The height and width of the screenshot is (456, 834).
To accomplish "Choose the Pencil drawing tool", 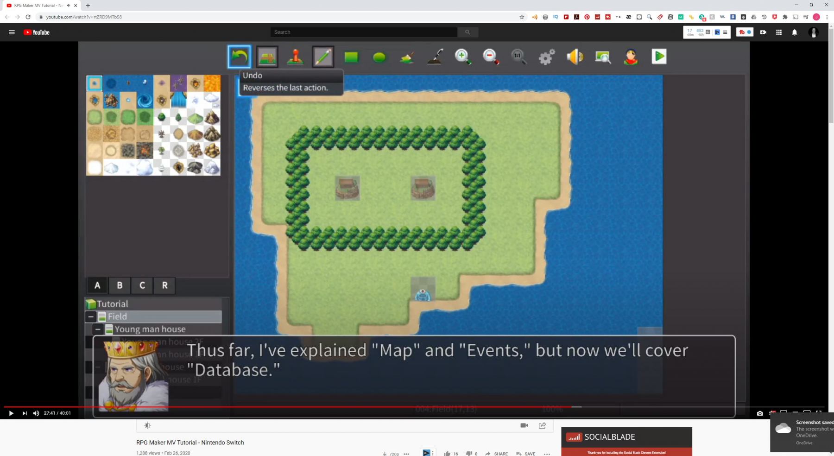I will click(323, 57).
